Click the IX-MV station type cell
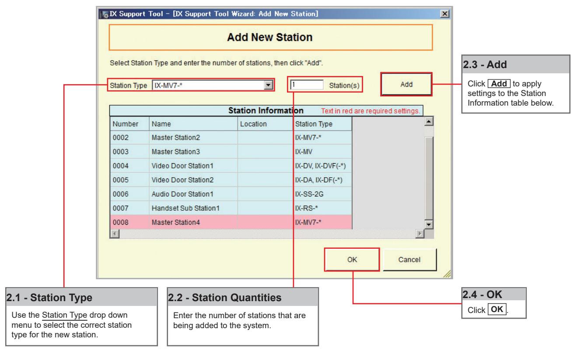Screen dimensions: 574x357 [x=323, y=152]
